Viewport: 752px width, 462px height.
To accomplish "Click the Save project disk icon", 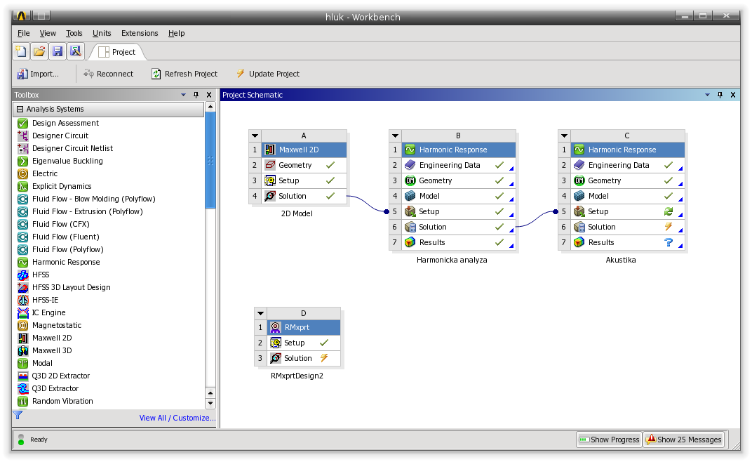I will coord(58,51).
